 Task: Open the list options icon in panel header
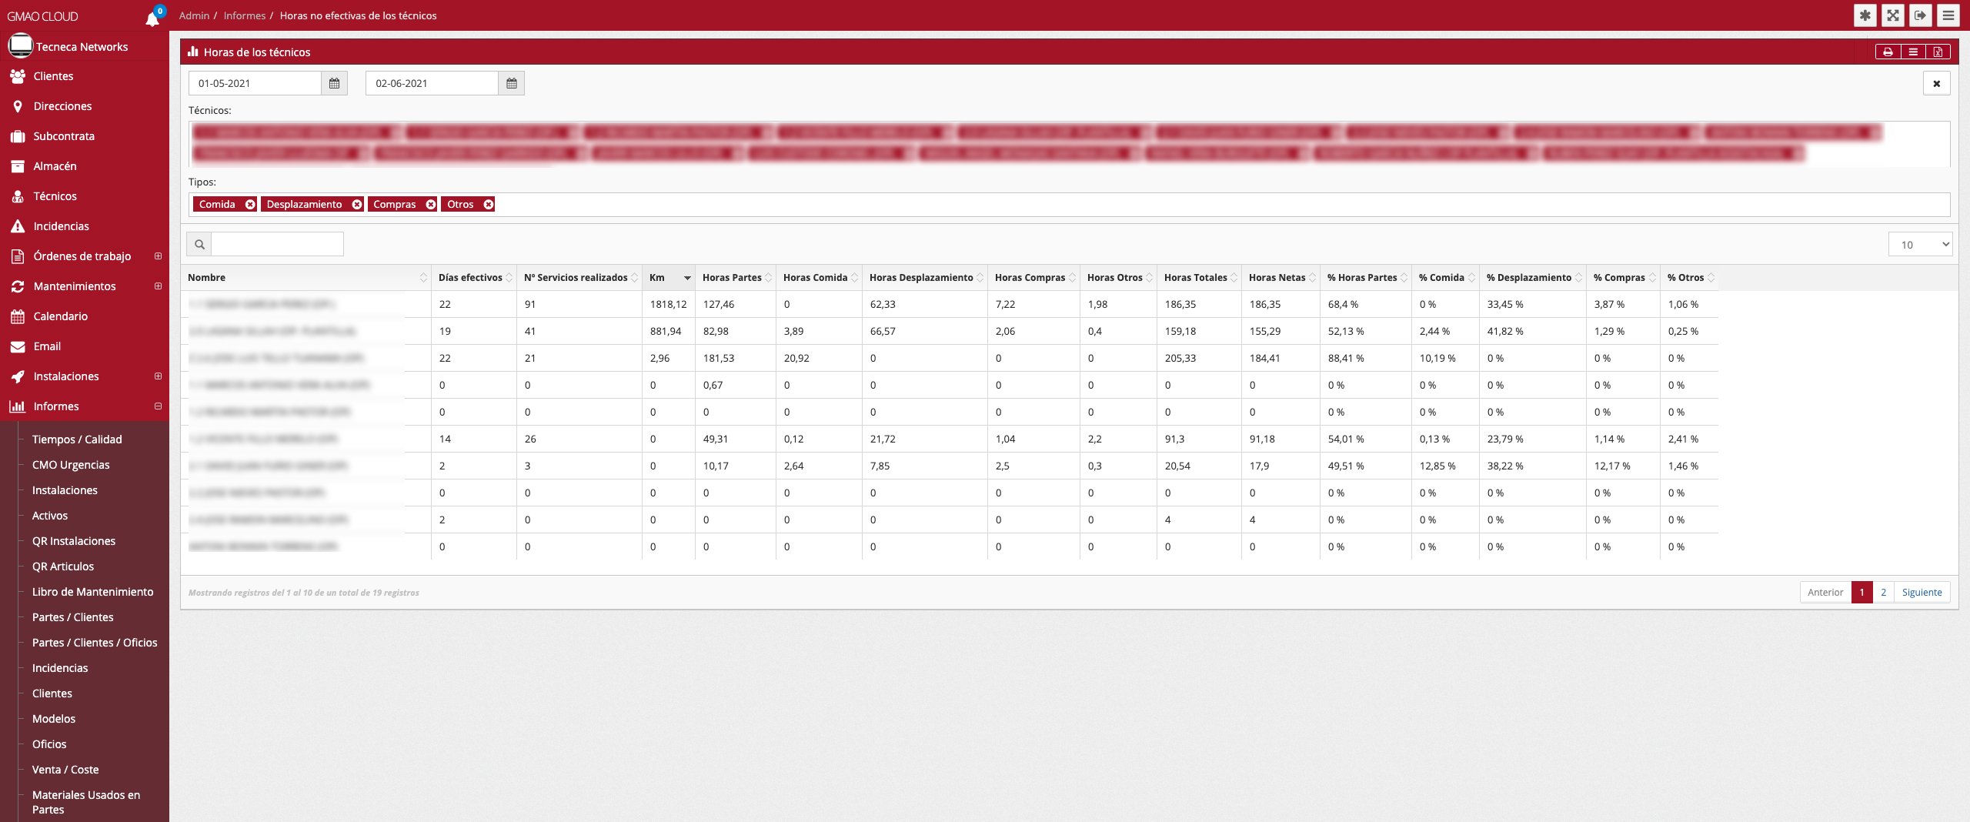[1913, 52]
